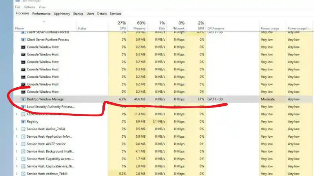This screenshot has width=314, height=176.
Task: Expand the Service Host: CaptureService_7b... group
Action: (17, 166)
